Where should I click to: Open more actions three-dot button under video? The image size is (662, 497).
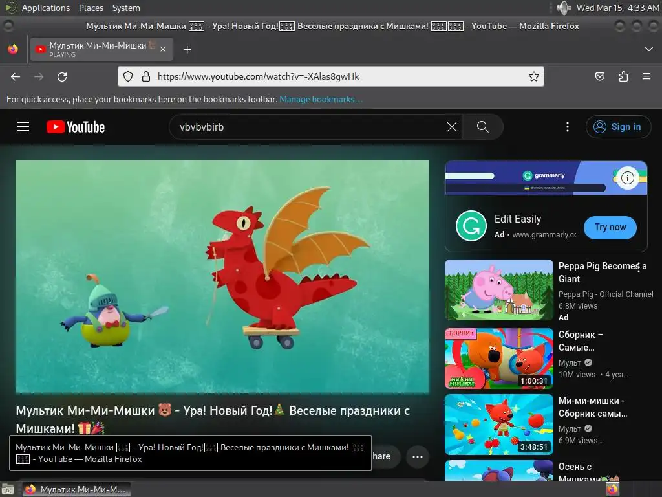(x=418, y=456)
